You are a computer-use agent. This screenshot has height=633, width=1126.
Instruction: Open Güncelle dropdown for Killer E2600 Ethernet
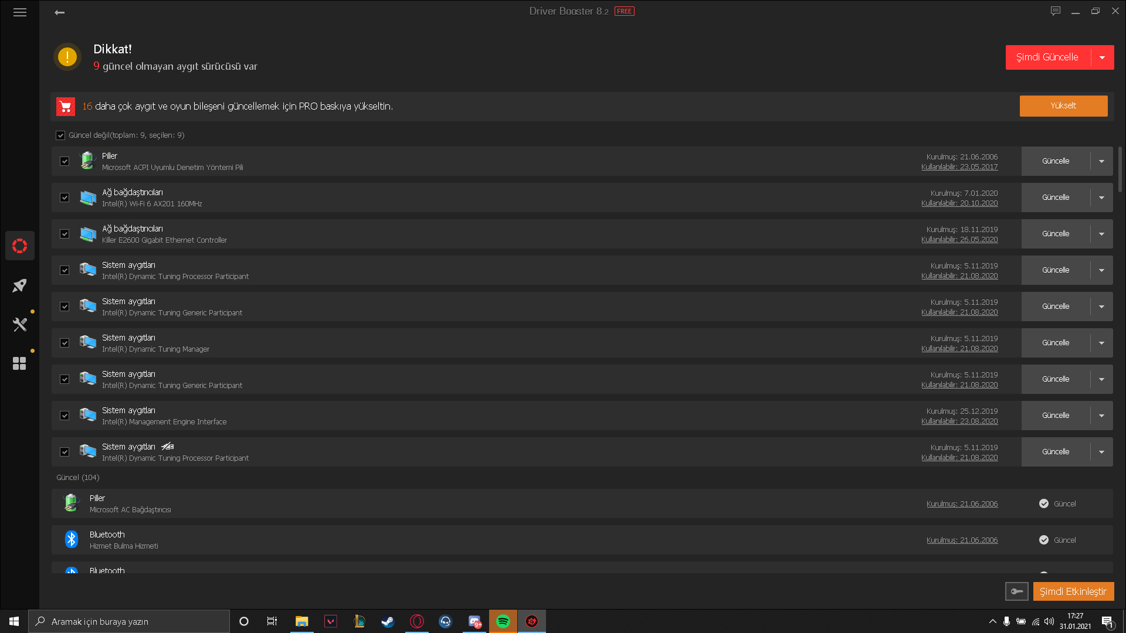tap(1101, 234)
